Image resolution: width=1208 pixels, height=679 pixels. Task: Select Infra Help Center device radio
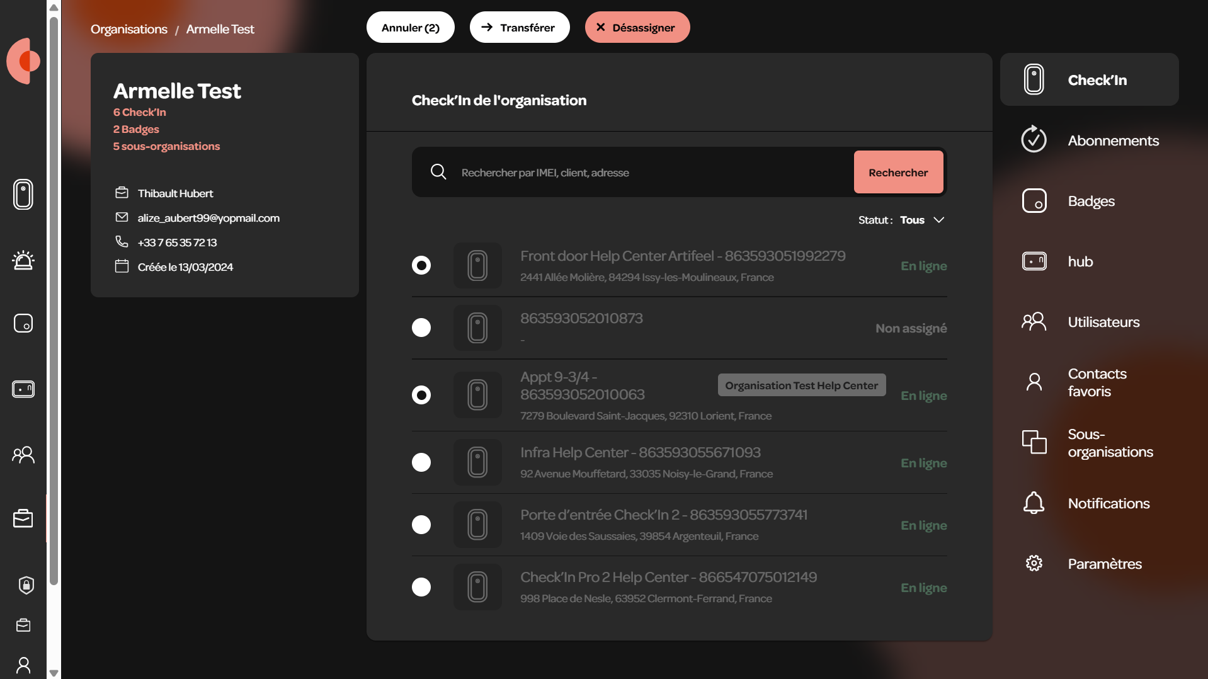421,462
